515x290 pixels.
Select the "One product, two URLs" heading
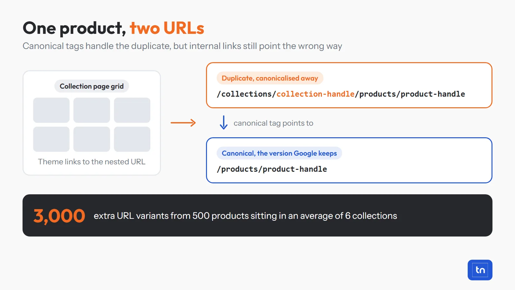[x=113, y=28]
